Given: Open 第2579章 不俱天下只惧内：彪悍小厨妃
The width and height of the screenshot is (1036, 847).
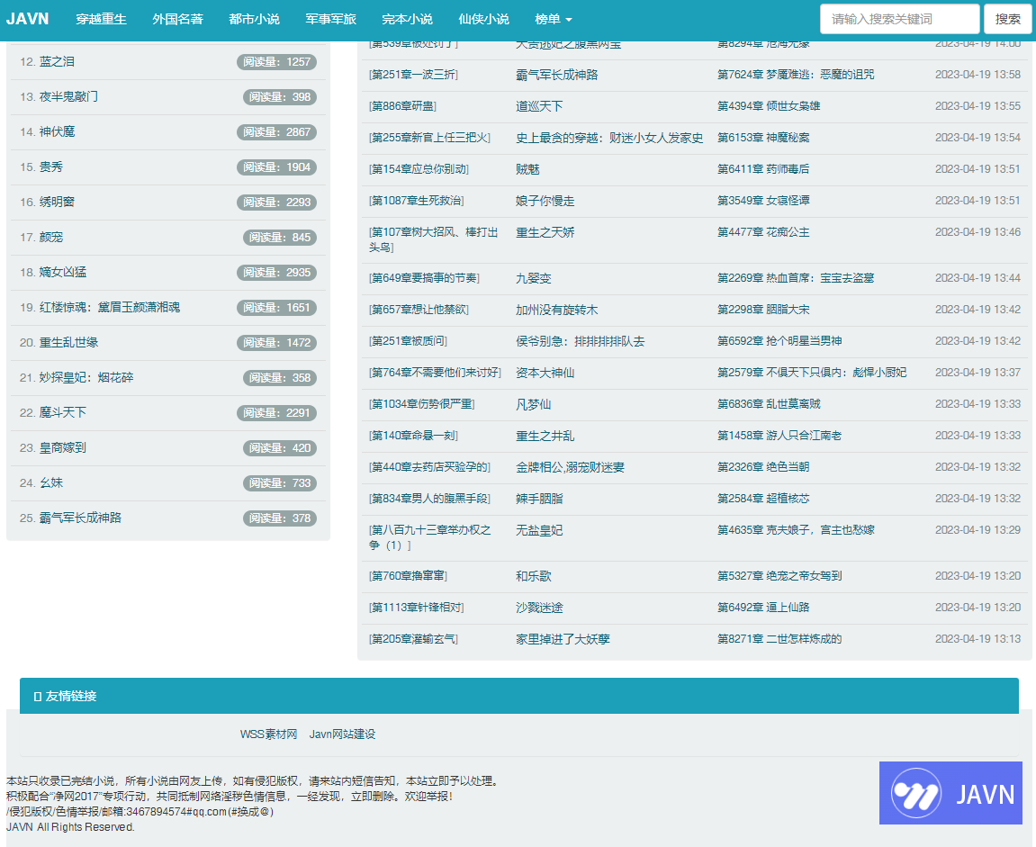Looking at the screenshot, I should tap(812, 373).
